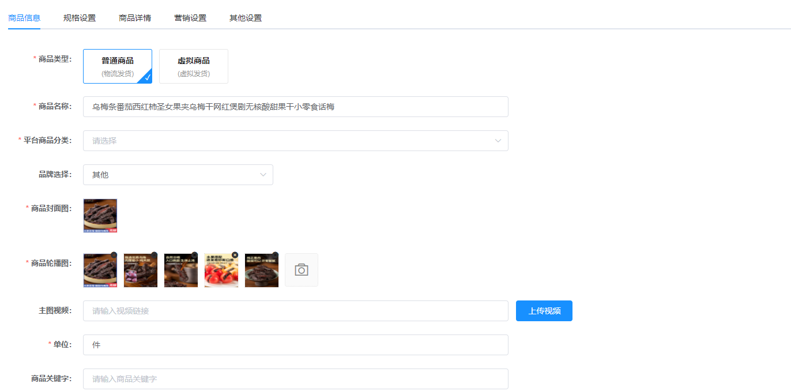Image resolution: width=791 pixels, height=391 pixels.
Task: Click the 上传视频 button
Action: coord(544,311)
